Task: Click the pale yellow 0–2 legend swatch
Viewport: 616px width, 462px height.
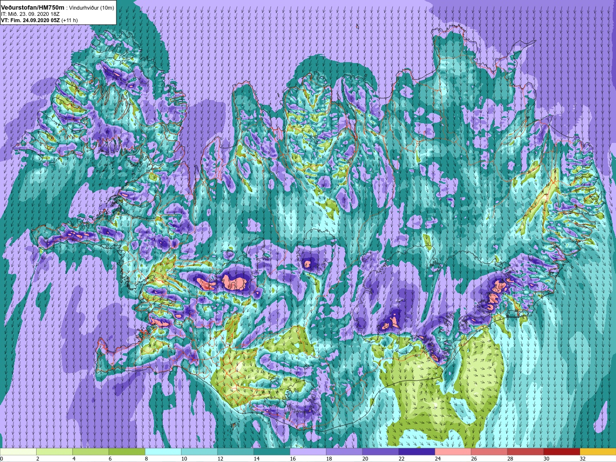Action: coord(18,452)
